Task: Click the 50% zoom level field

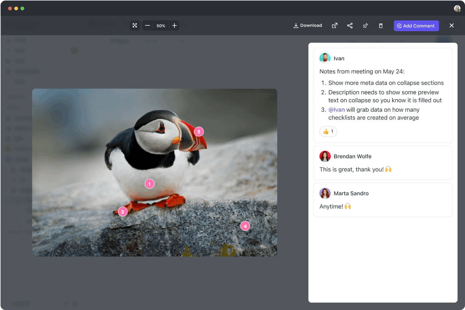Action: [x=161, y=26]
